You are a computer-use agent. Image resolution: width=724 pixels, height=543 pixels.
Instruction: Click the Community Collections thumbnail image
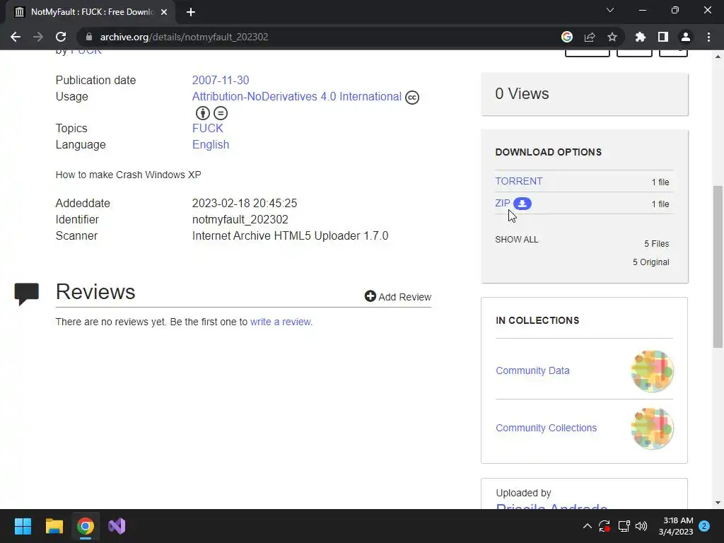pos(652,428)
